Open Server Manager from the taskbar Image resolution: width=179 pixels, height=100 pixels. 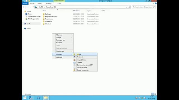(x=31, y=98)
